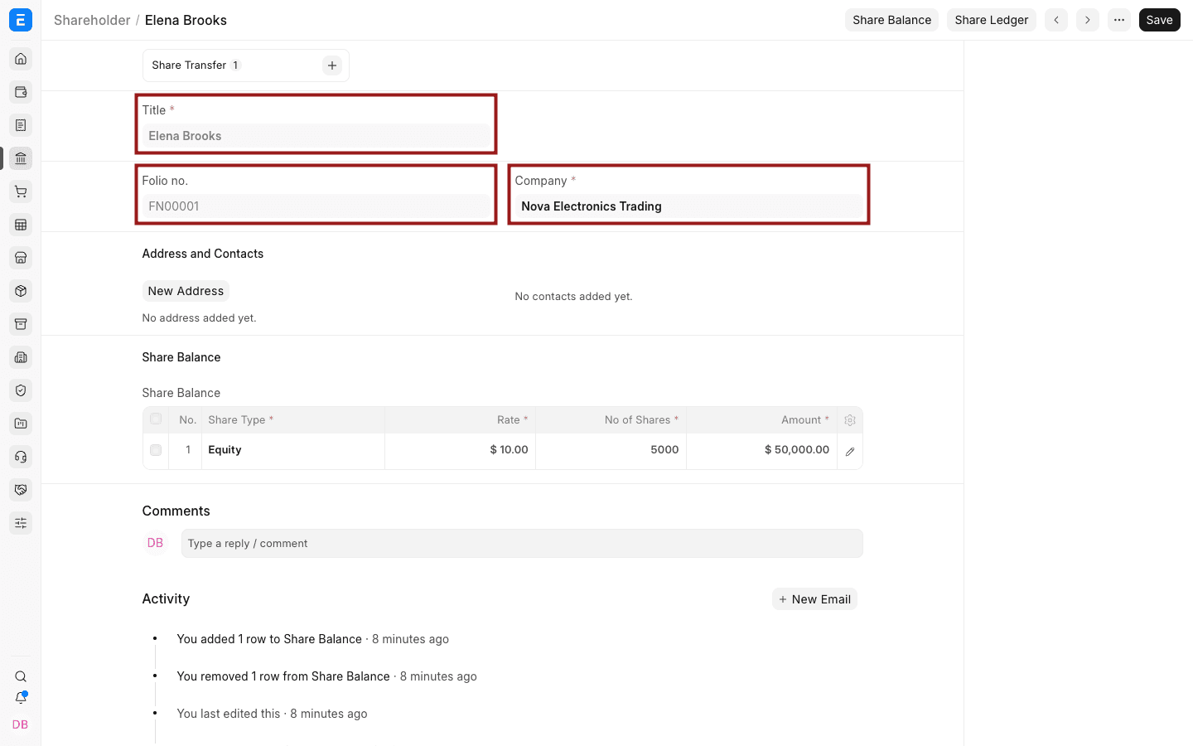Open Share Balance table column settings gear
Screen dimensions: 1193x746
pos(850,420)
